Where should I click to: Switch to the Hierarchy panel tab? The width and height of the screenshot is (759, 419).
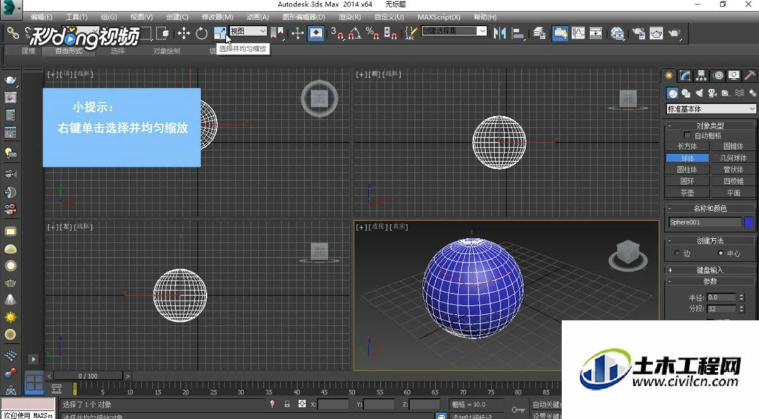pyautogui.click(x=702, y=75)
